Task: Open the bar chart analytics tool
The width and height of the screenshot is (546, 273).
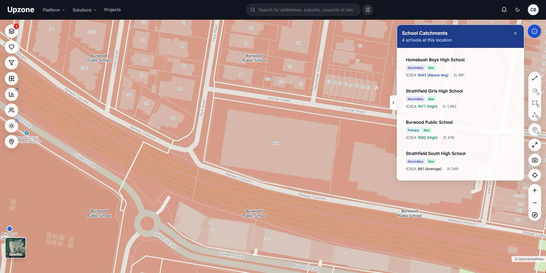Action: 12,94
